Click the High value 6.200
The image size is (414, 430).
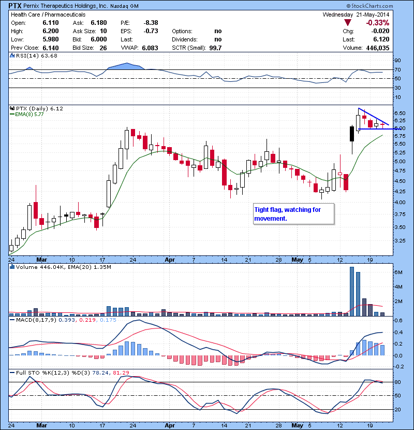pos(51,31)
